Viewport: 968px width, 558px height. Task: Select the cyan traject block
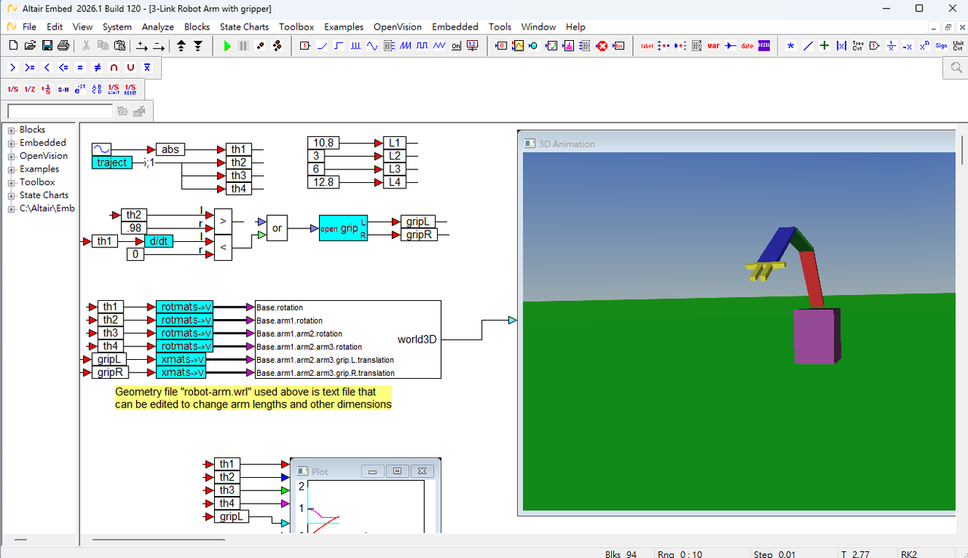click(x=112, y=163)
